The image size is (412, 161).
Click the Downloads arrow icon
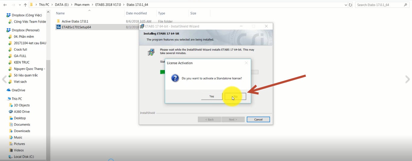[x=11, y=131]
